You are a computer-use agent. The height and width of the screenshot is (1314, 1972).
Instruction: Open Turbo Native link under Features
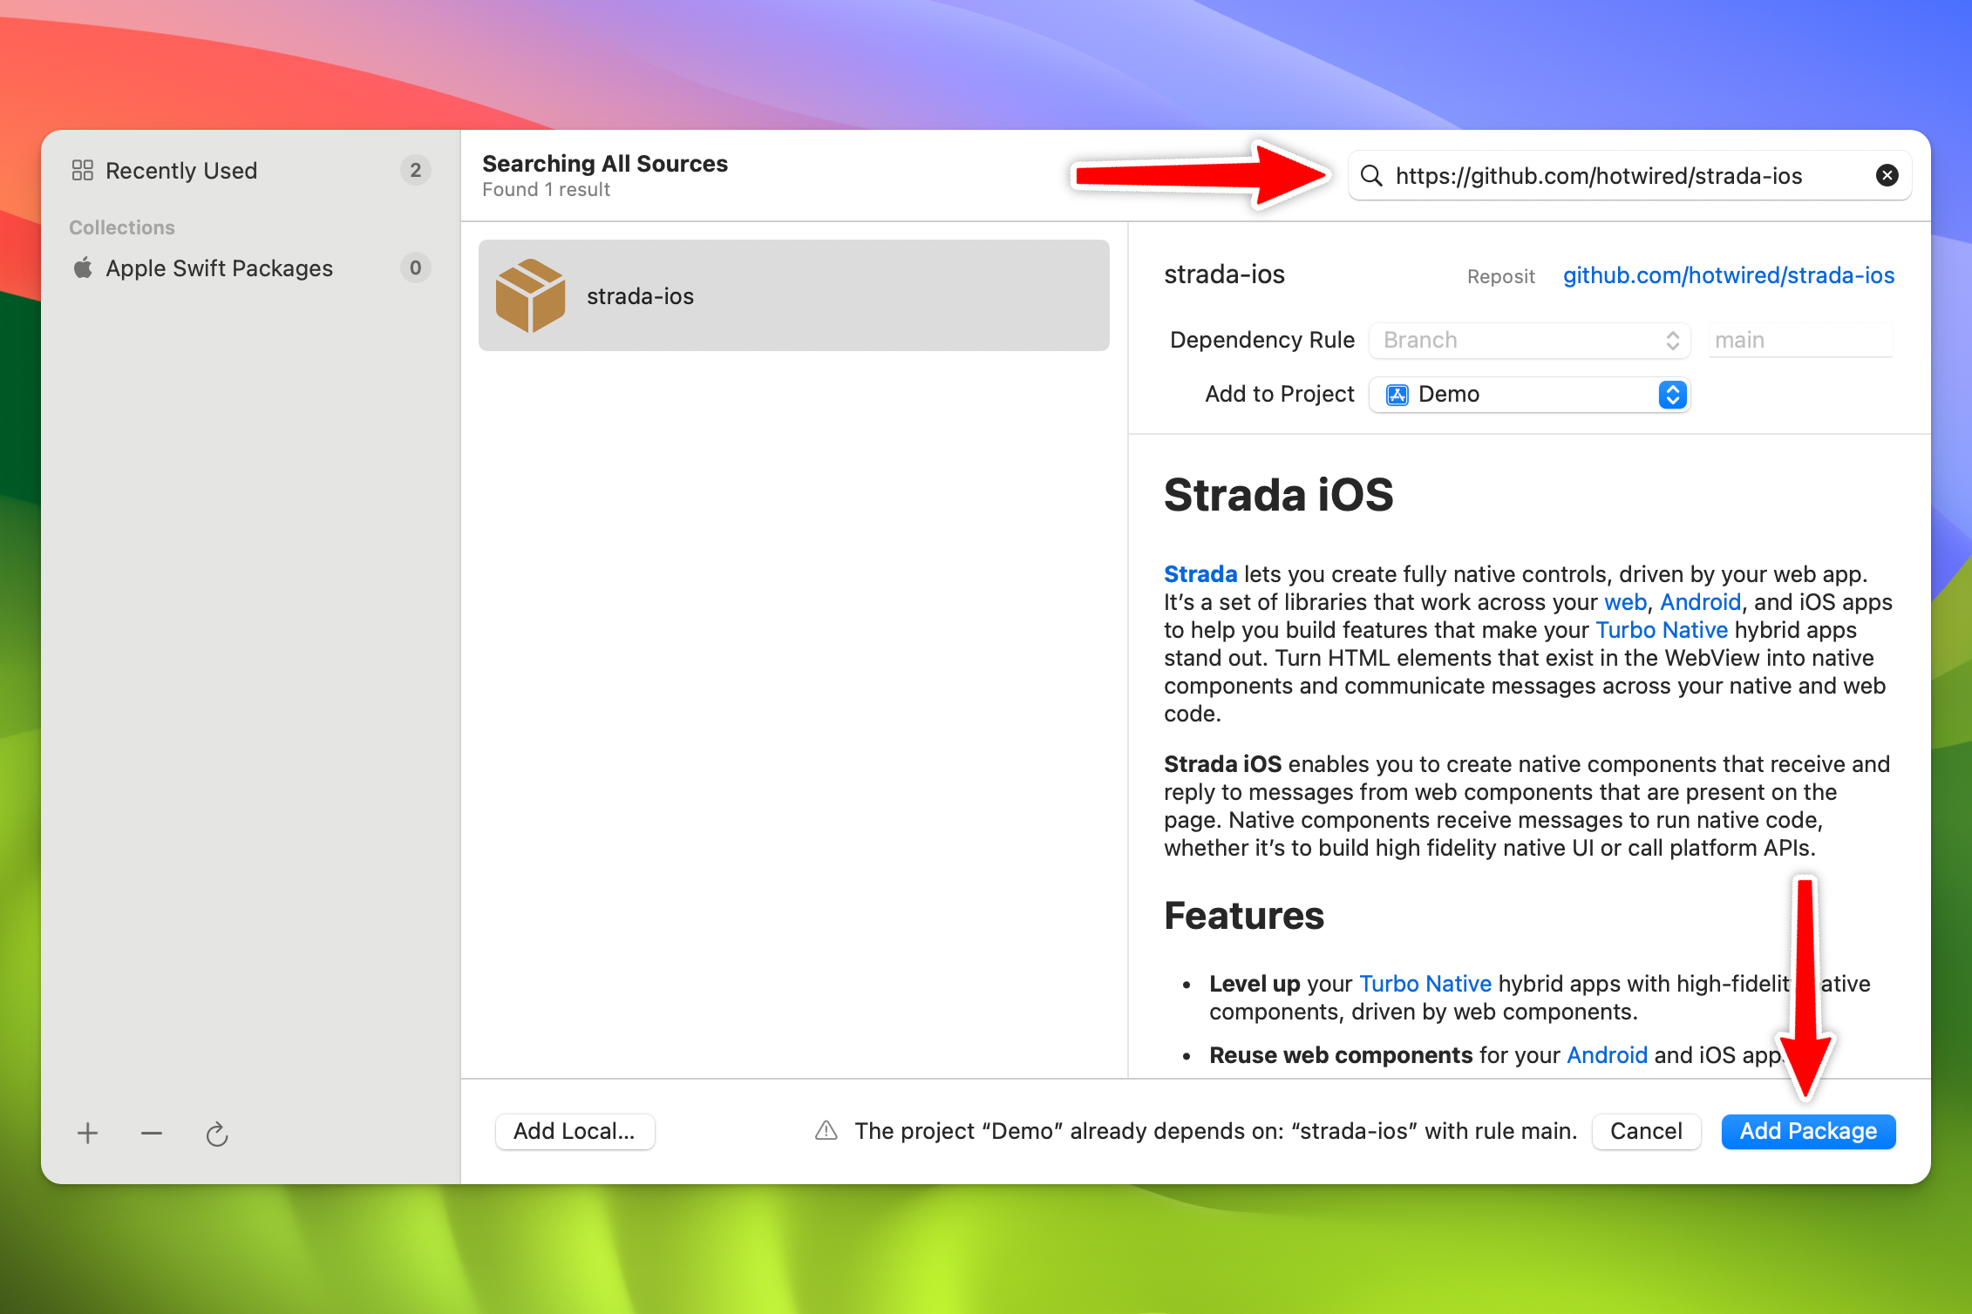tap(1425, 984)
